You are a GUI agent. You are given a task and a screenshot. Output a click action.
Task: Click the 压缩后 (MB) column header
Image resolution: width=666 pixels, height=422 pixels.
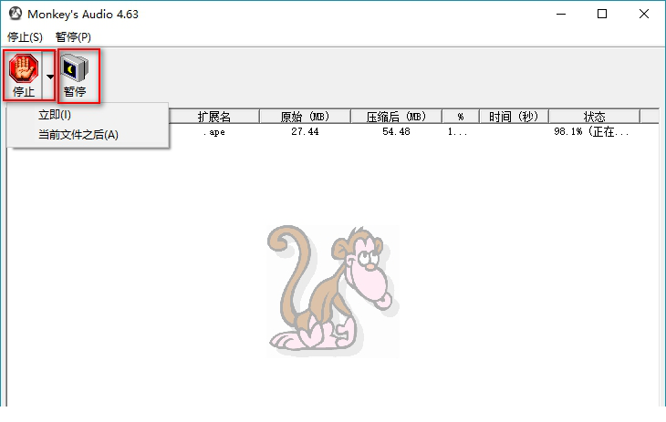[396, 117]
